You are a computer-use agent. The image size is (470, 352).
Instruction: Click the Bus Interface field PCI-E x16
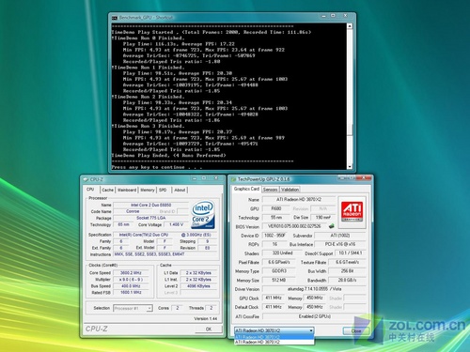pyautogui.click(x=340, y=244)
